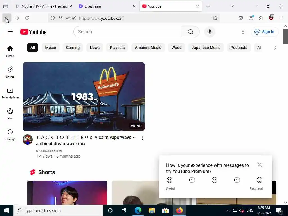Viewport: 288px width, 216px height.
Task: Open the Pocket save icon
Action: coord(241,18)
